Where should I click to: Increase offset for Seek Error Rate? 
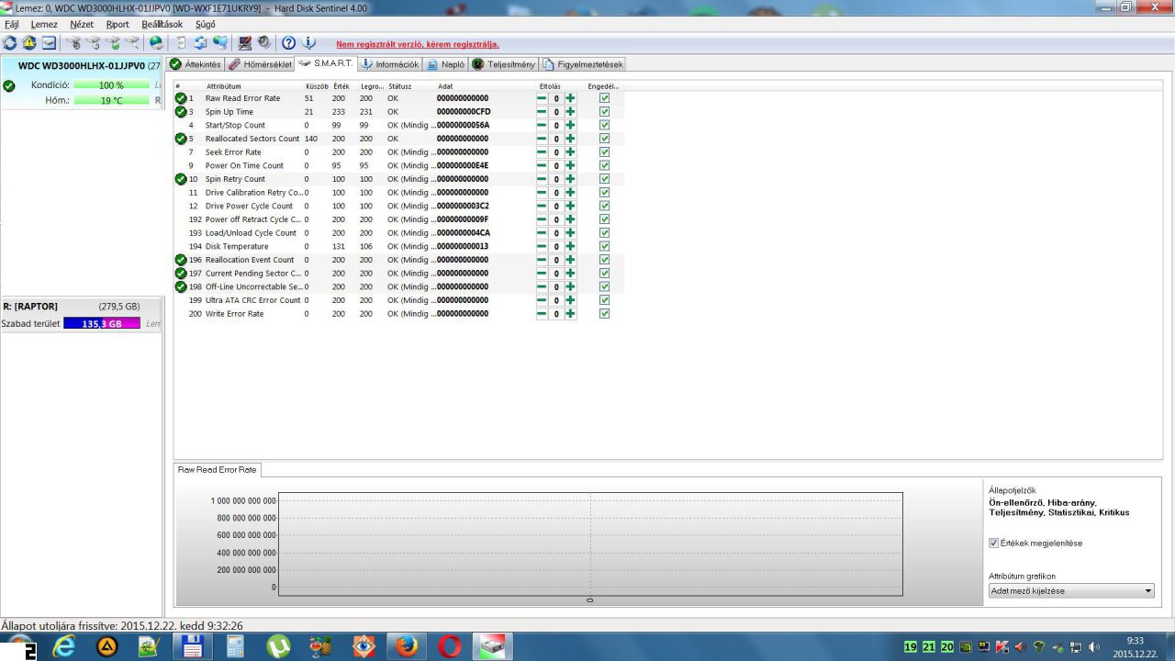pos(570,152)
